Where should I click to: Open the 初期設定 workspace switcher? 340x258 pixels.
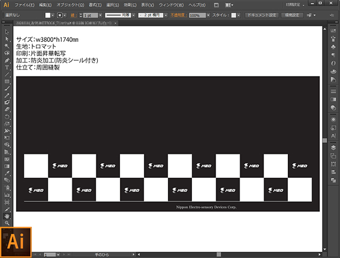[x=295, y=5]
